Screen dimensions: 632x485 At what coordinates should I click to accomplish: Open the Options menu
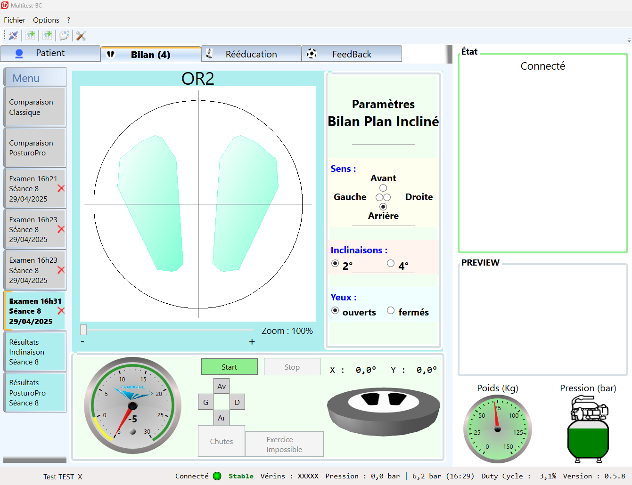tap(46, 20)
